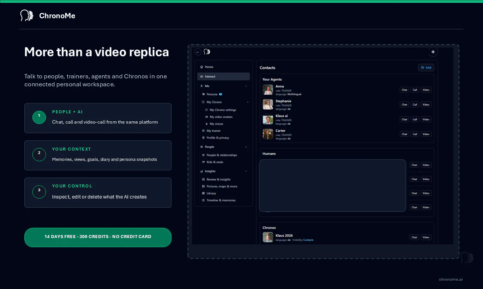Screen dimensions: 483x289
Task: Click the ChronoMe head logo in header
Action: [27, 16]
